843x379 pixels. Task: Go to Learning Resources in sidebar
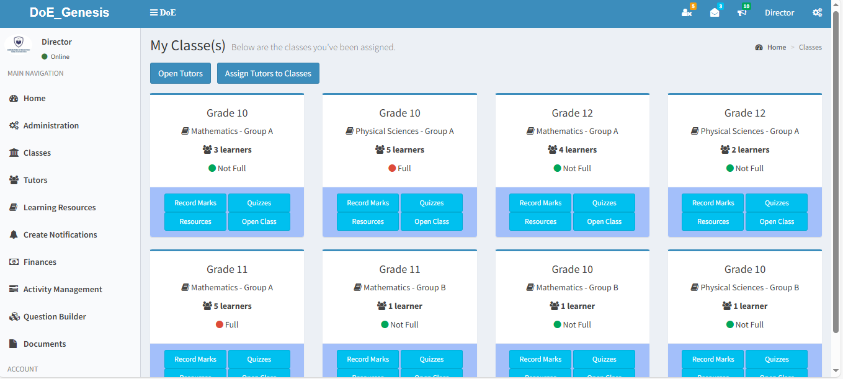point(60,207)
